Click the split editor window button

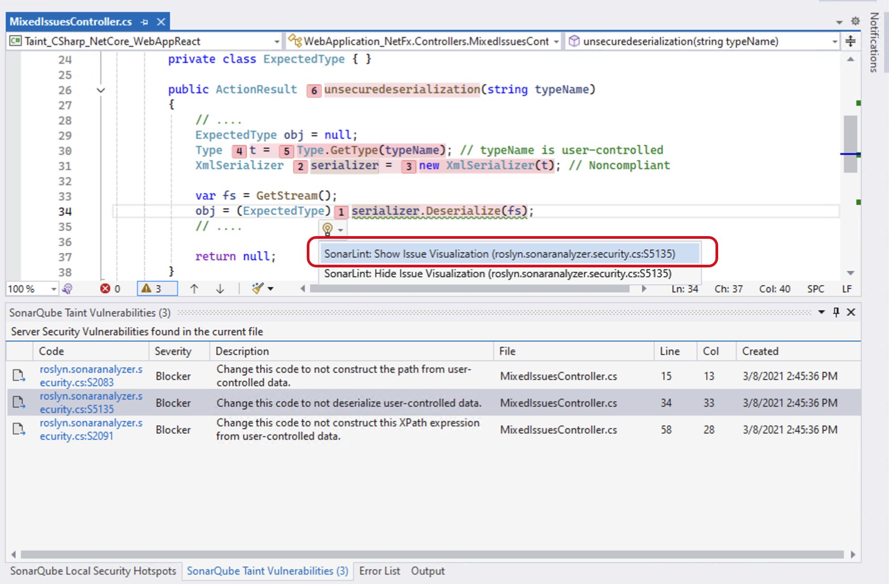click(850, 42)
